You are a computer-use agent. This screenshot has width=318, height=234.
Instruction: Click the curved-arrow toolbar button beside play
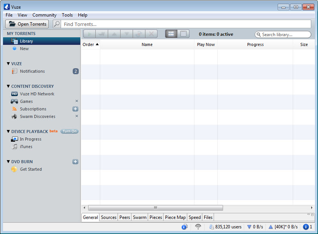[102, 34]
